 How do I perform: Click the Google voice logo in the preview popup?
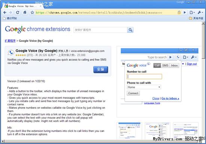[x=138, y=65]
